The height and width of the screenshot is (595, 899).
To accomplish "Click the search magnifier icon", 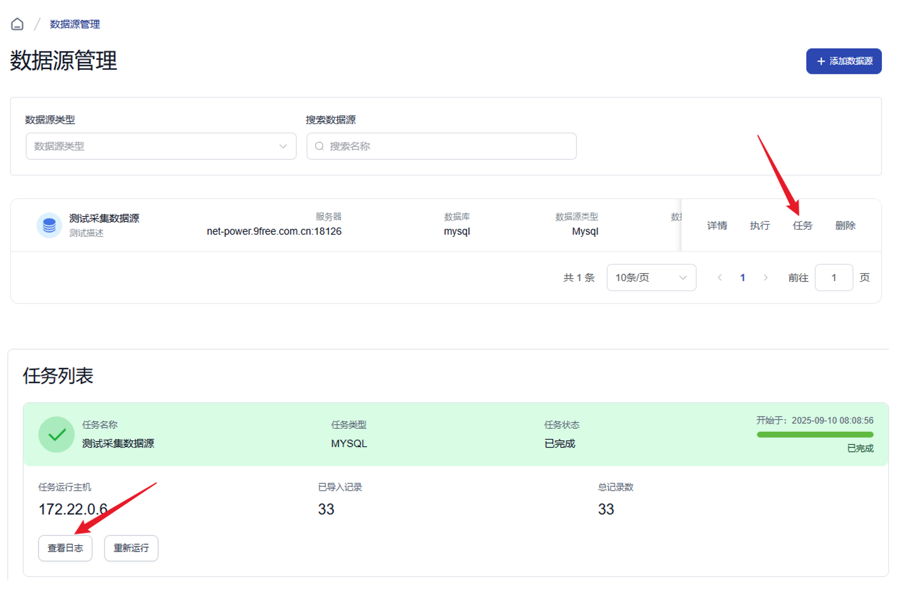I will pyautogui.click(x=319, y=146).
